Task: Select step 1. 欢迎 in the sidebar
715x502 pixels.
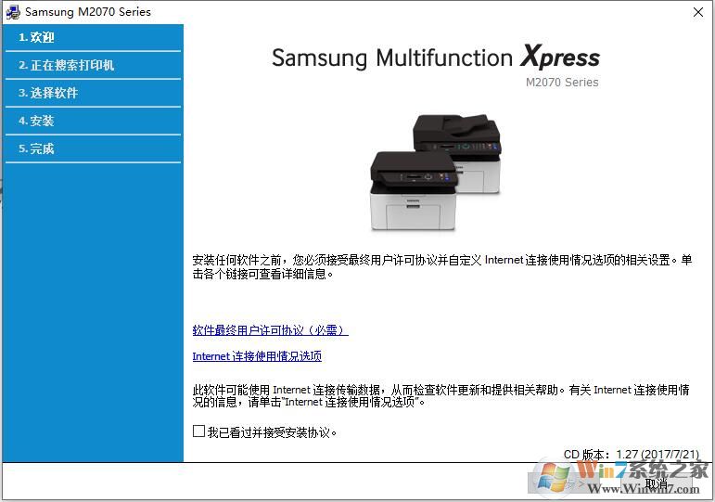Action: click(x=93, y=37)
